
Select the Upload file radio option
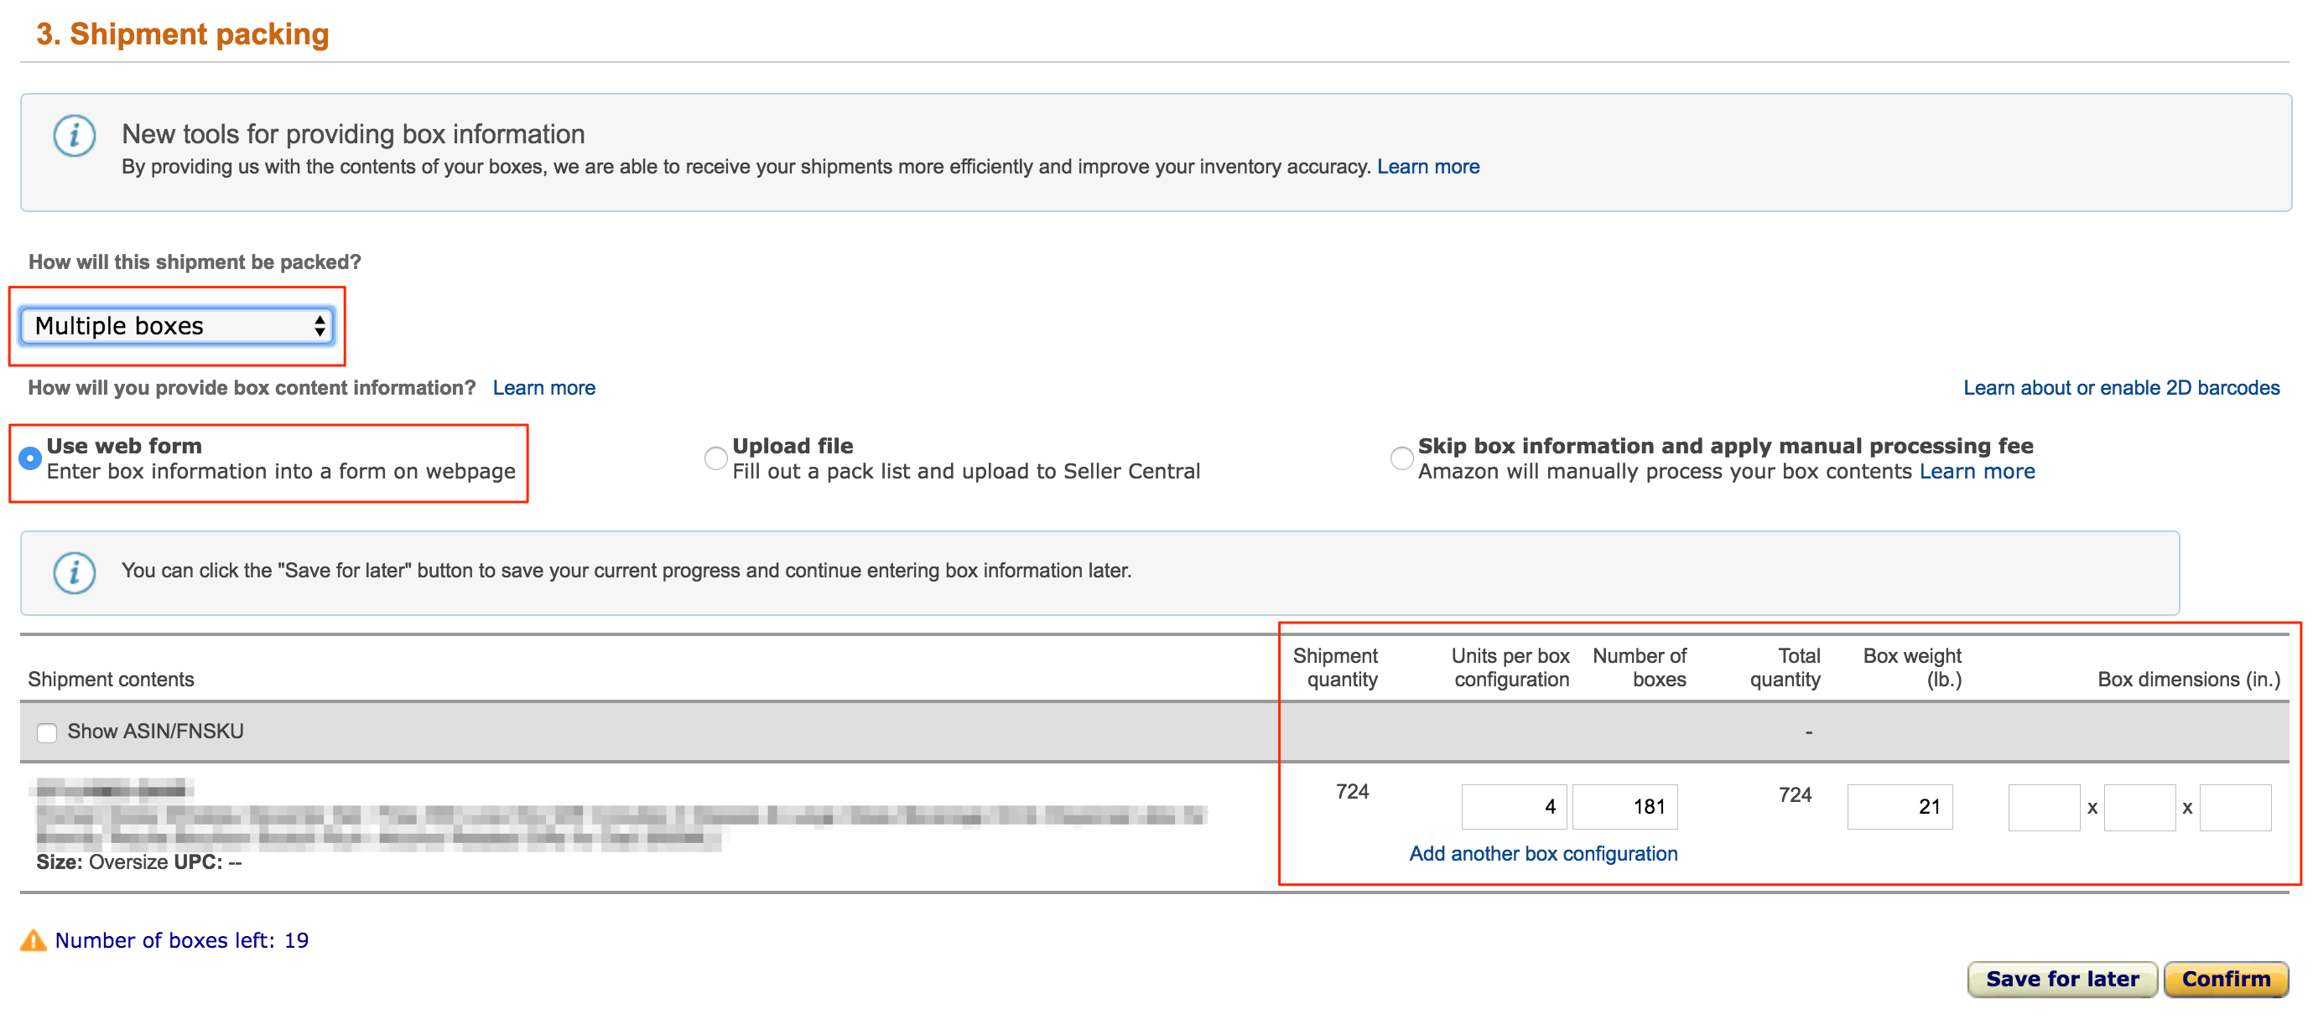[x=715, y=458]
